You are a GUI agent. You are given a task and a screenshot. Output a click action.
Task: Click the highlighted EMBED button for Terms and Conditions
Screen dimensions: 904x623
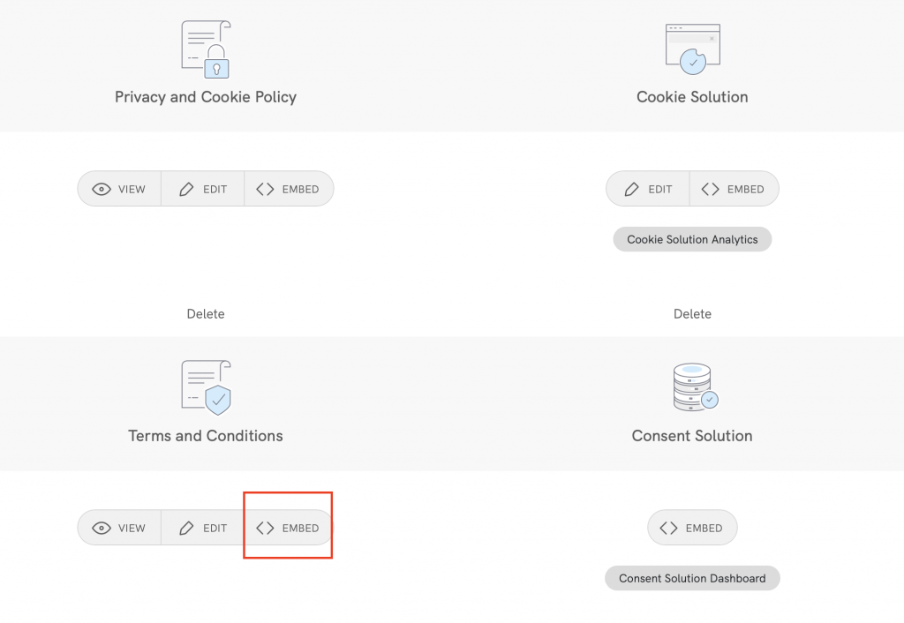click(x=288, y=527)
